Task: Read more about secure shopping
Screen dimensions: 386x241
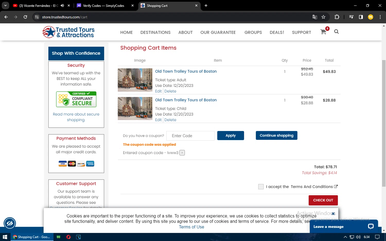Action: pos(76,117)
